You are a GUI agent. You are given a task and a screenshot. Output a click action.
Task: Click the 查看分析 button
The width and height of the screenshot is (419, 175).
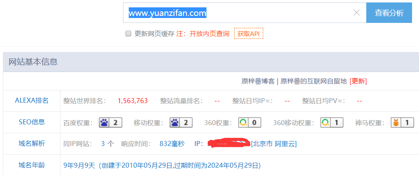pyautogui.click(x=389, y=13)
